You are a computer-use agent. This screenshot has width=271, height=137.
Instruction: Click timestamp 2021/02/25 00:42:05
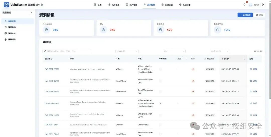pyautogui.click(x=230, y=115)
